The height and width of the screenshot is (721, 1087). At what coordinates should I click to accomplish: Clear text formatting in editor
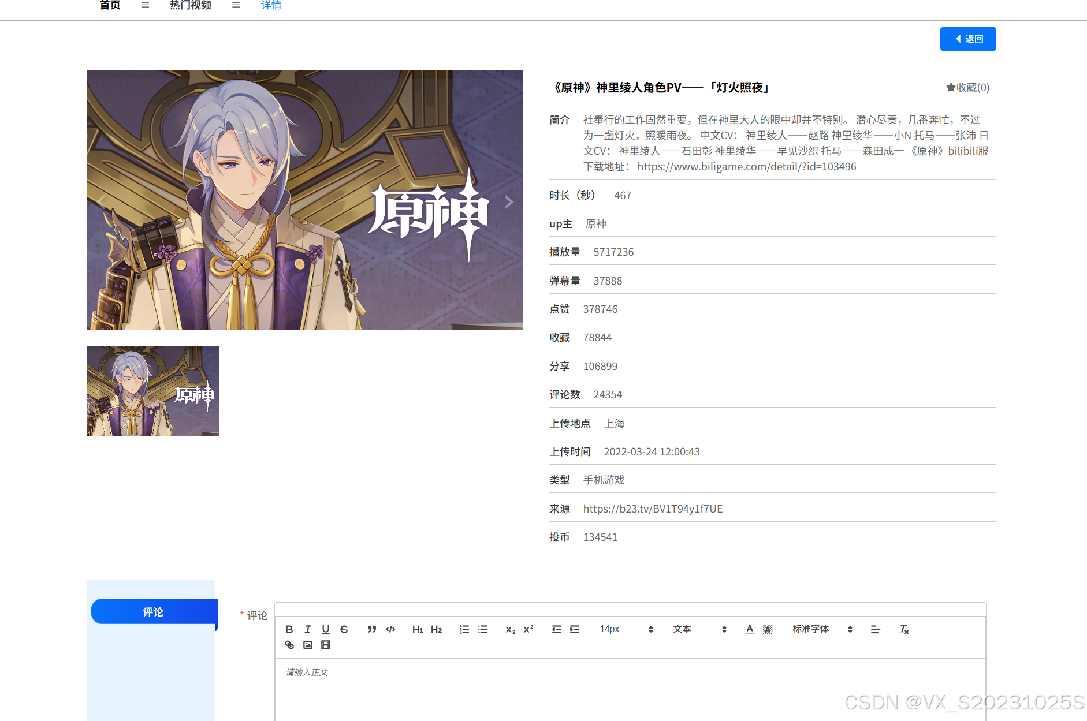coord(904,629)
